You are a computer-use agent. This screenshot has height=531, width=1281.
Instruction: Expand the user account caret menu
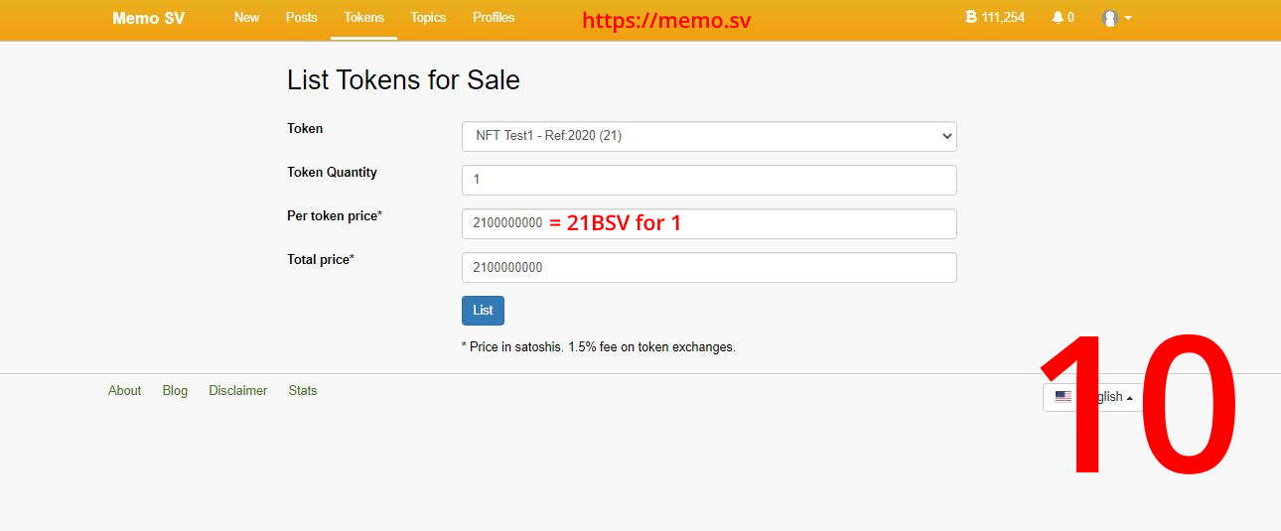[x=1128, y=18]
